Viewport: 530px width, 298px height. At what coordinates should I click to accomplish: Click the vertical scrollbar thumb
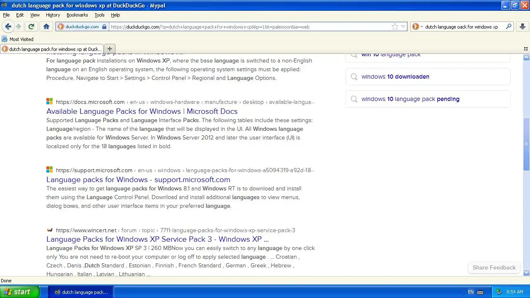(526, 144)
